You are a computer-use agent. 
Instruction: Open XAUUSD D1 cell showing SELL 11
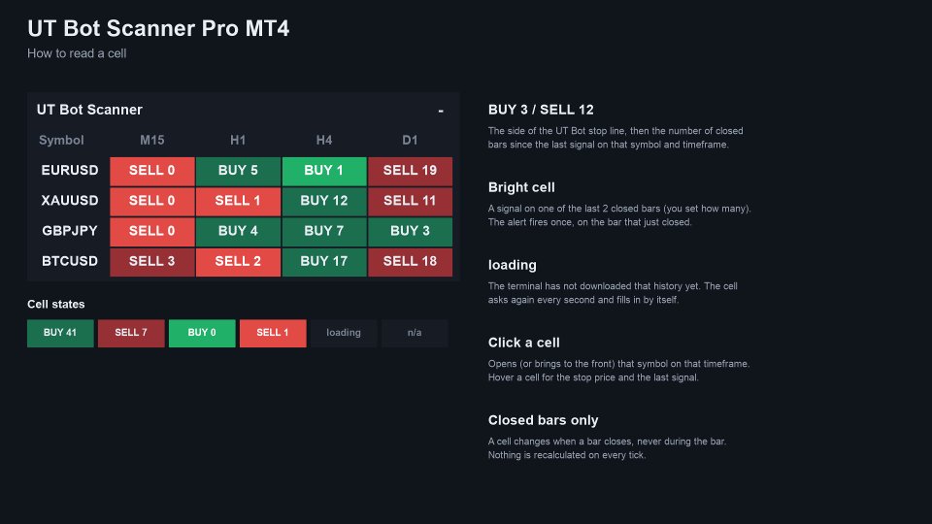tap(410, 201)
